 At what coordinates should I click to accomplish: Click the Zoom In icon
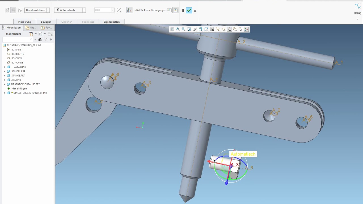pos(178,29)
